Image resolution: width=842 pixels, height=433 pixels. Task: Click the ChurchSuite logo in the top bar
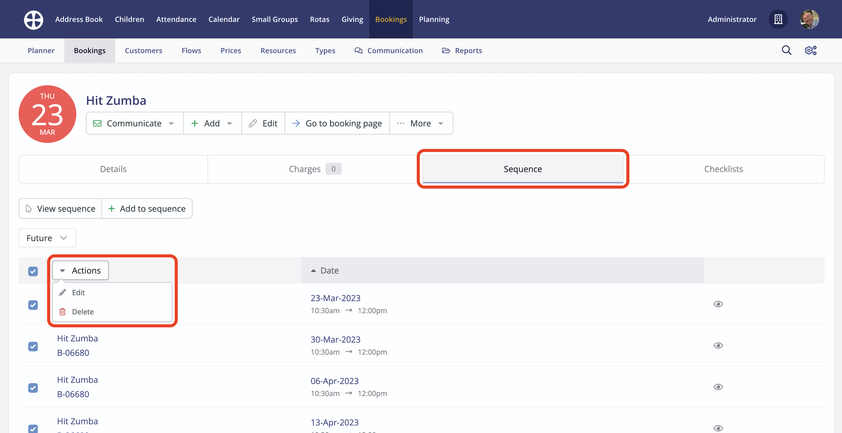(x=33, y=19)
